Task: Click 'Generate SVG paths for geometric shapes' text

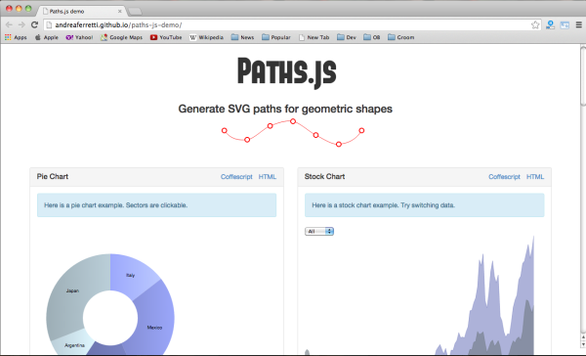Action: [x=285, y=109]
